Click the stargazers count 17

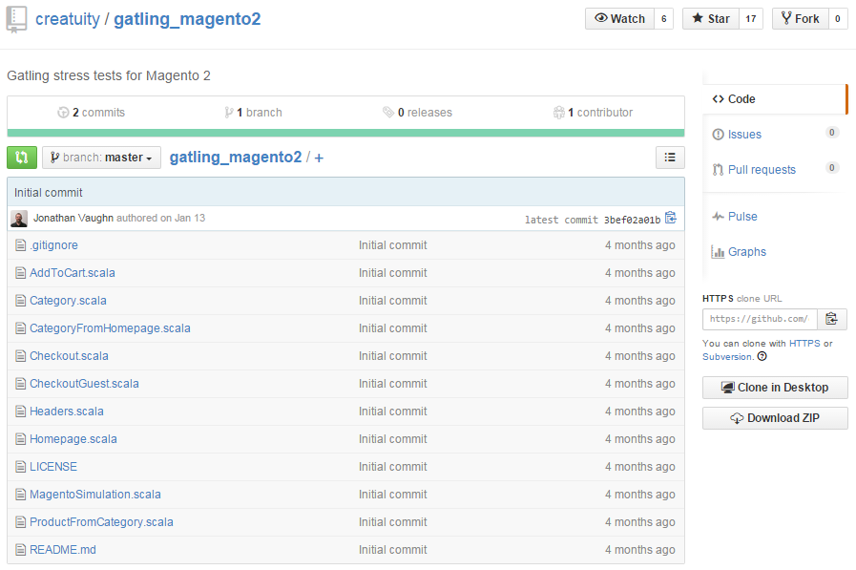pyautogui.click(x=751, y=19)
